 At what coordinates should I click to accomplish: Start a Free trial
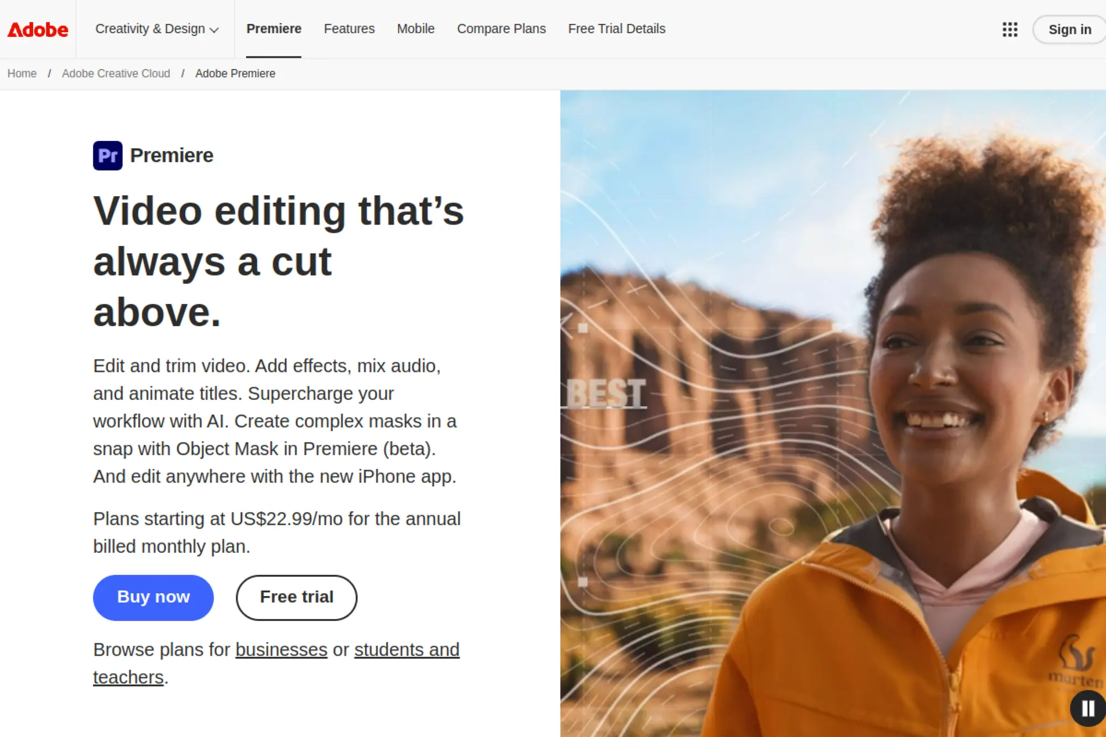tap(296, 597)
